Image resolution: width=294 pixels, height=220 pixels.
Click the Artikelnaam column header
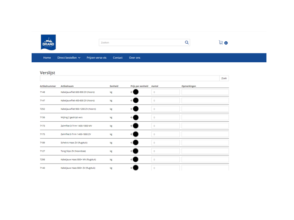click(x=67, y=86)
